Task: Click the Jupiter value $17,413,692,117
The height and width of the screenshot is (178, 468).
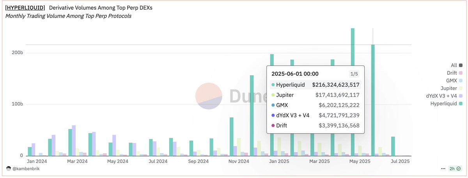Action: pos(337,95)
